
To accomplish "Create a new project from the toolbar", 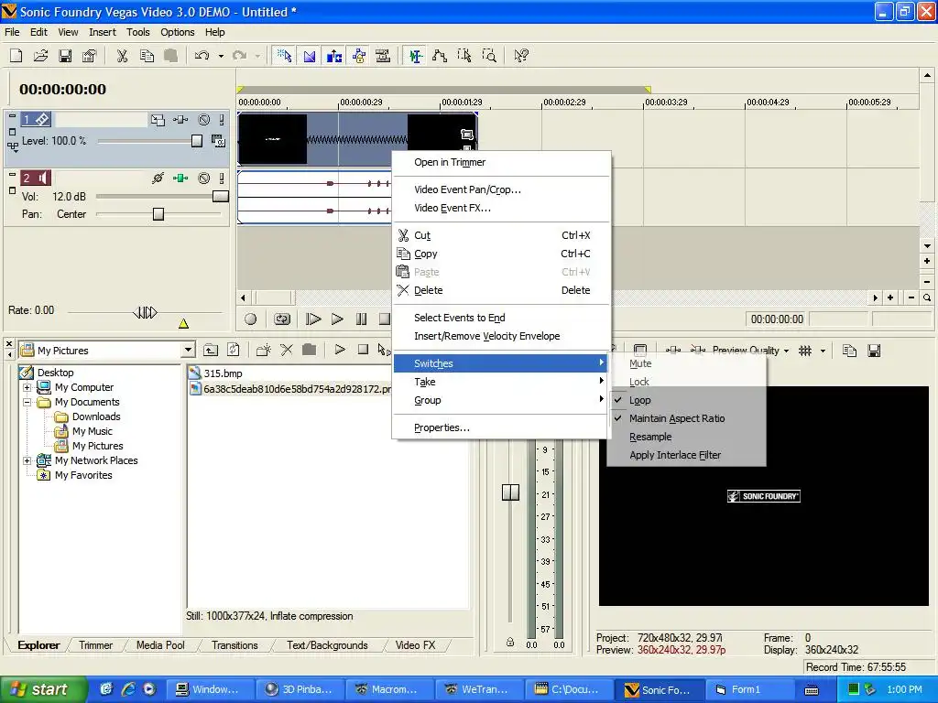I will pos(16,56).
